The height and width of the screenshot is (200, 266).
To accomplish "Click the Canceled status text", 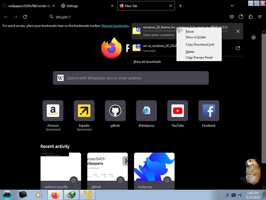I will [149, 51].
